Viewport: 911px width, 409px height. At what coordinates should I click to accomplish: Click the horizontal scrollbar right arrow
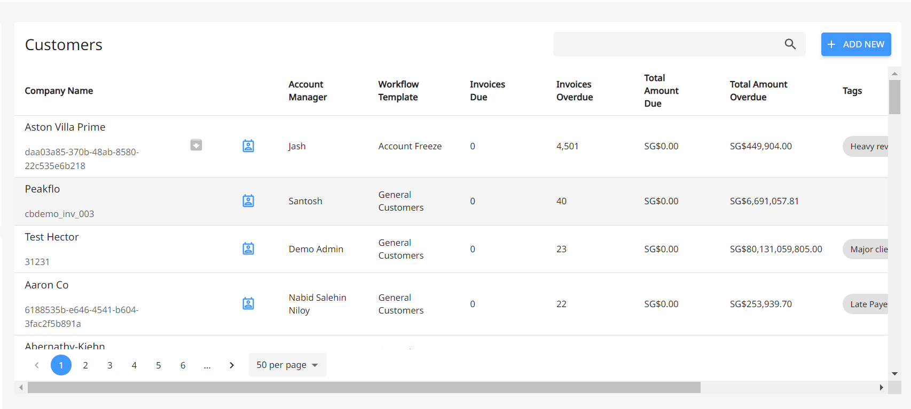click(881, 388)
